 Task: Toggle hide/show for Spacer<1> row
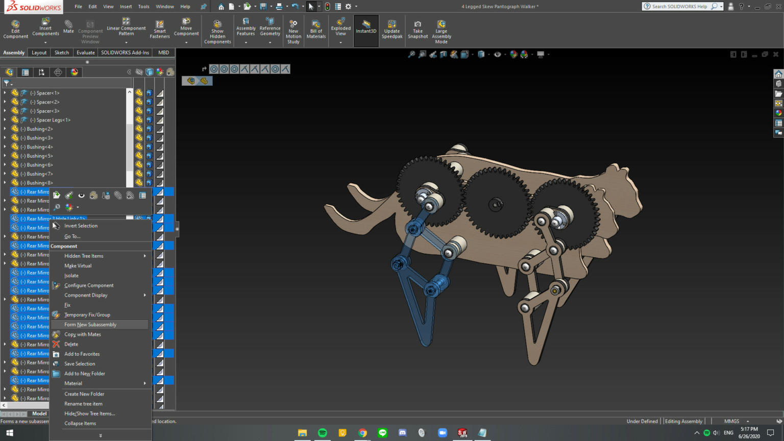(x=139, y=93)
